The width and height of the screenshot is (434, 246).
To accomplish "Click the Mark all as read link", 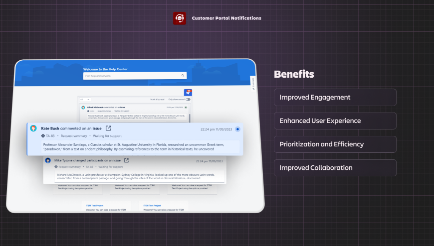I will [157, 100].
